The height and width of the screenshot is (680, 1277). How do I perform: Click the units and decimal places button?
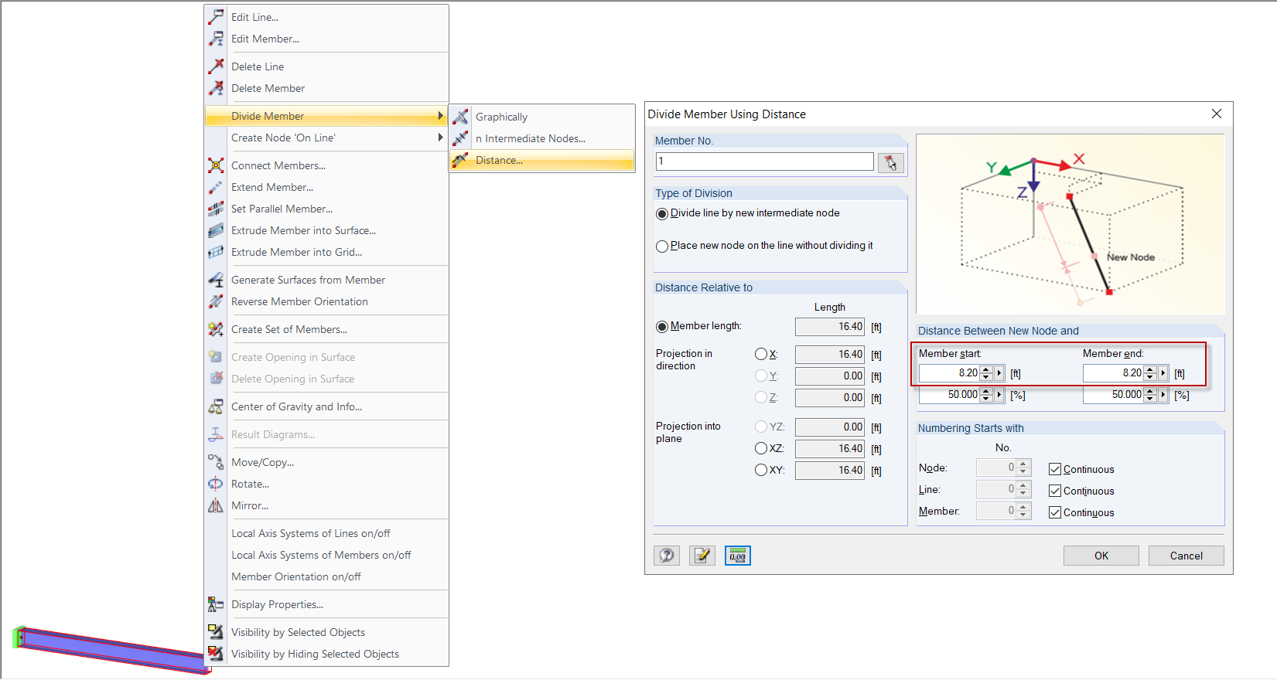pyautogui.click(x=738, y=556)
